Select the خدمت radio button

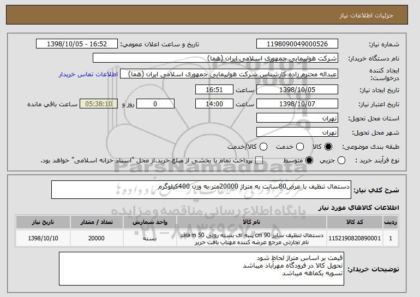click(300, 147)
